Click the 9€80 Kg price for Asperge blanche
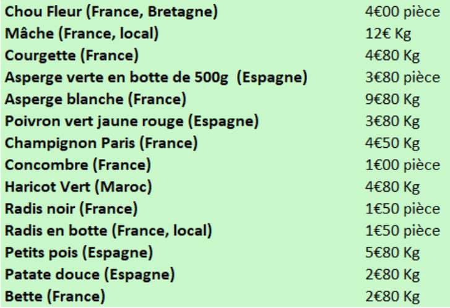Image resolution: width=450 pixels, height=308 pixels. click(x=392, y=100)
